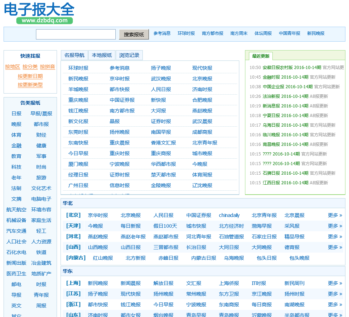Show 更多 newspapers for 上海

pos(335,283)
